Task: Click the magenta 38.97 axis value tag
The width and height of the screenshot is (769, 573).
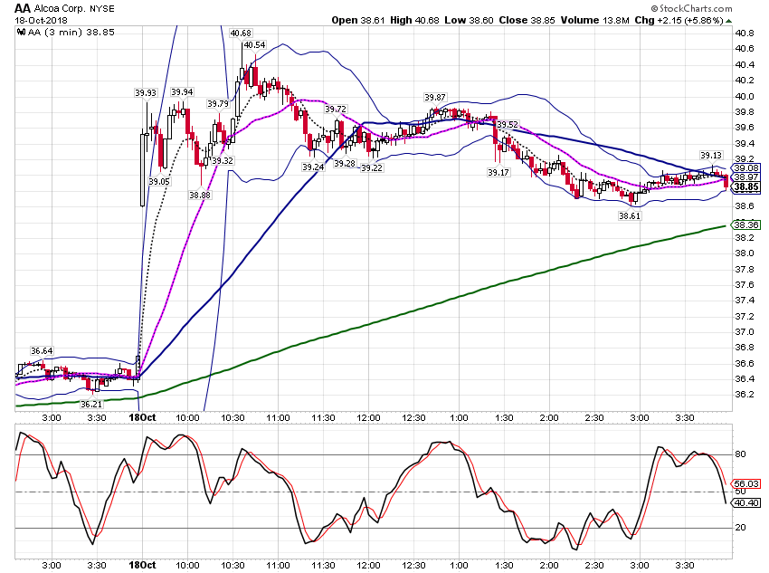Action: 745,177
